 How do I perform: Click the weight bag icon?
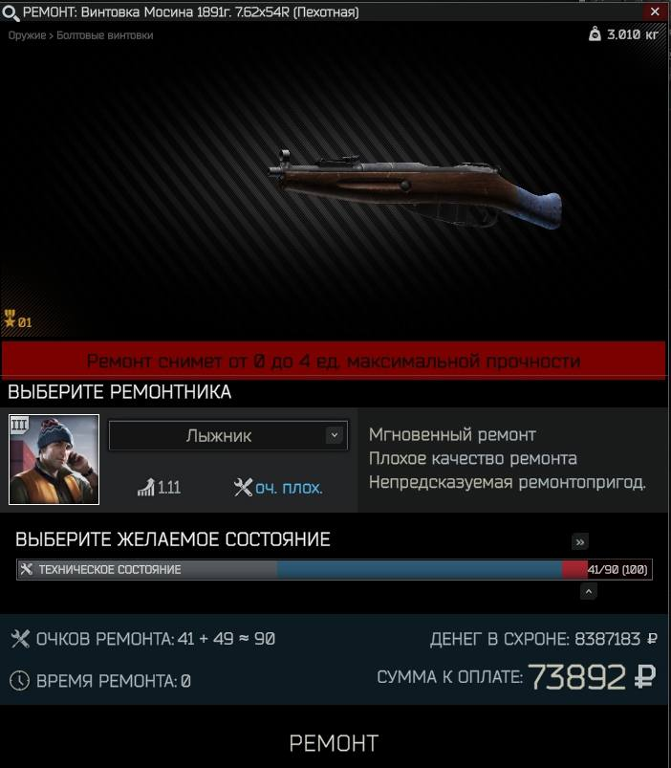click(x=595, y=34)
